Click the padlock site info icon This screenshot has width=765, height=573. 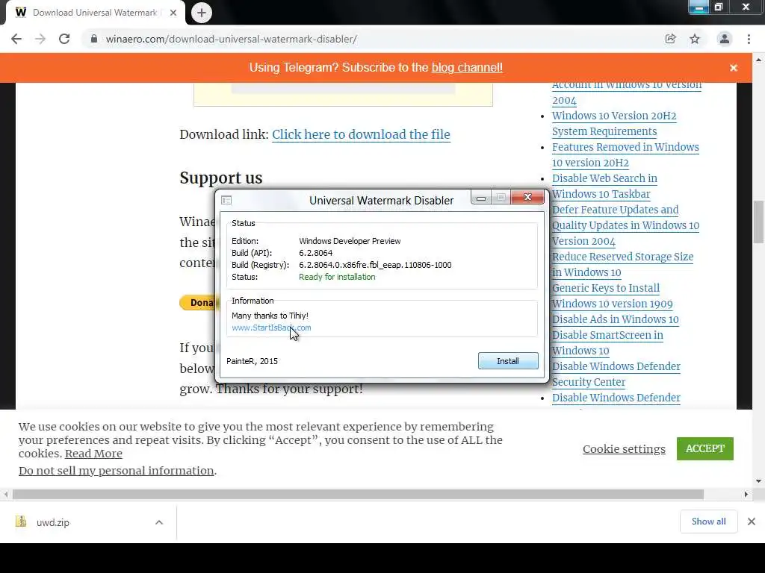94,39
